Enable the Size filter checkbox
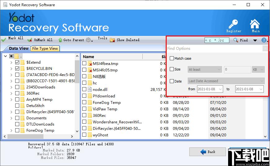This screenshot has height=166, width=270. tap(172, 69)
